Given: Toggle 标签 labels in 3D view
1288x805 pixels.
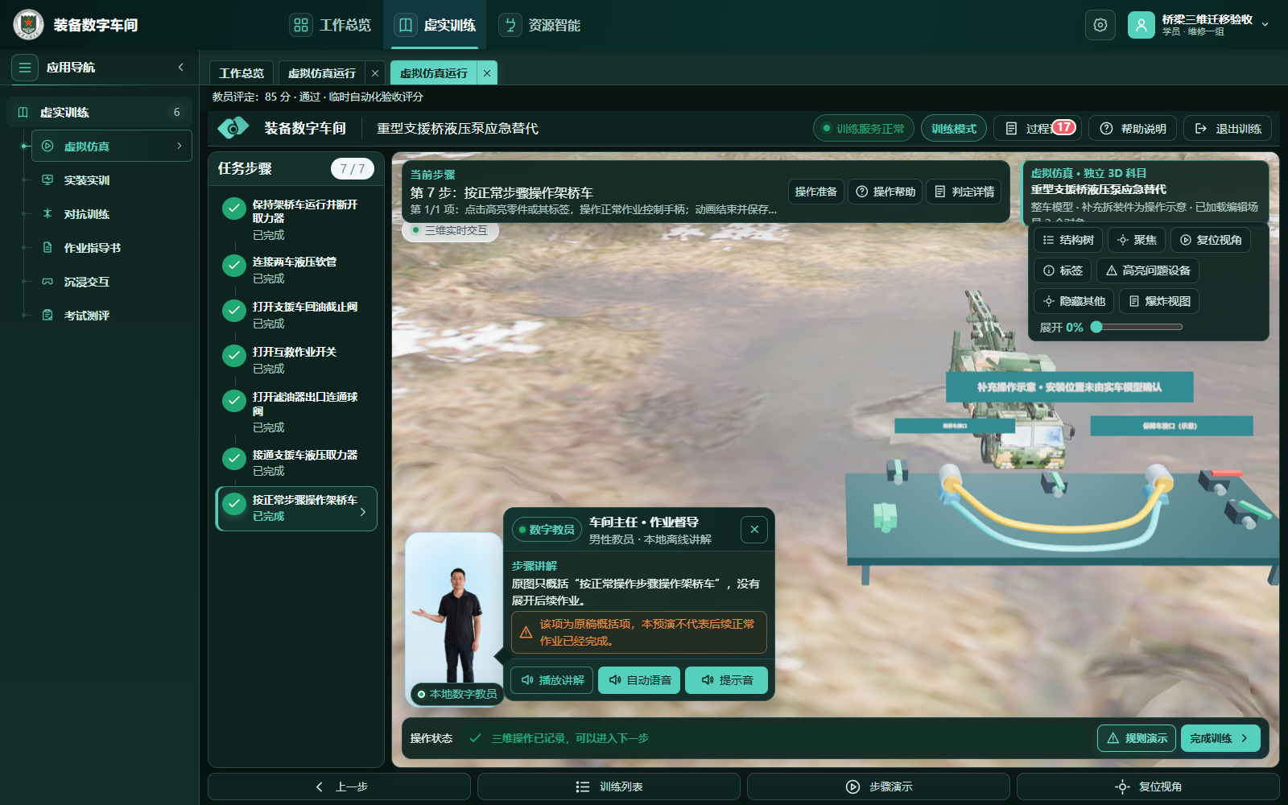Looking at the screenshot, I should coord(1063,270).
